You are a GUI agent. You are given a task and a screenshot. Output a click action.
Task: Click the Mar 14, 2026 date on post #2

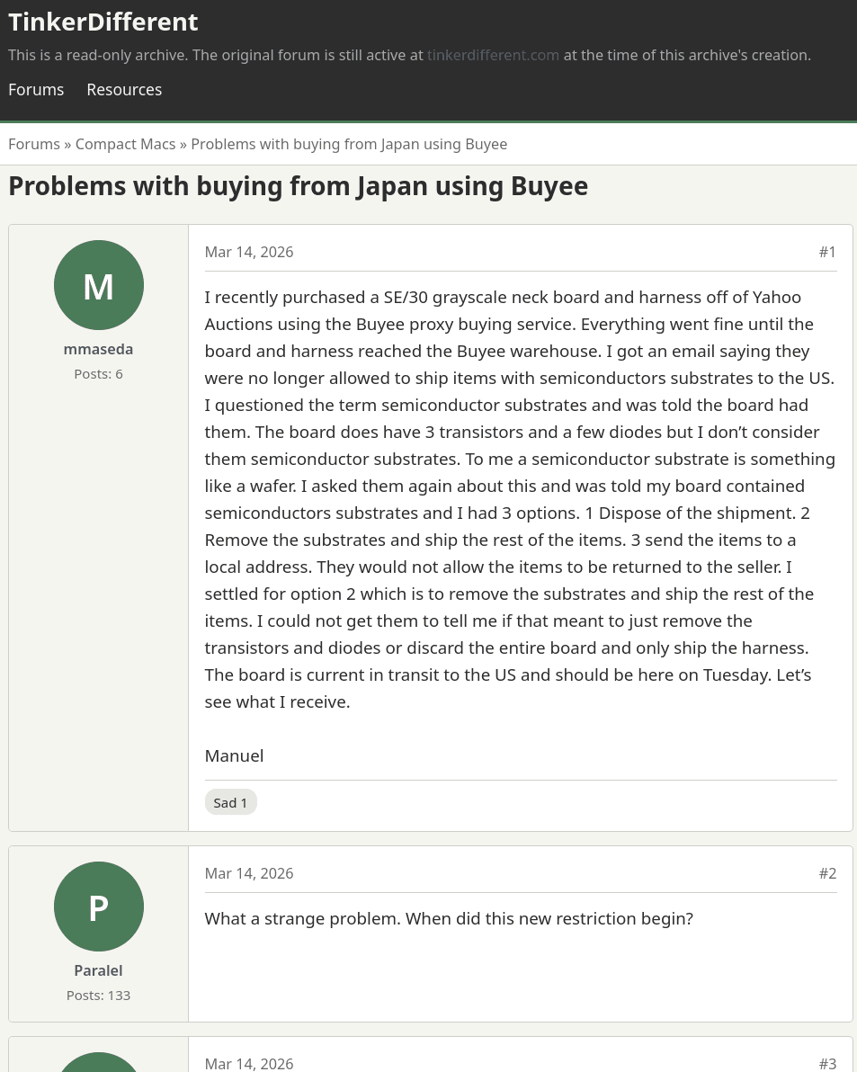[x=249, y=873]
